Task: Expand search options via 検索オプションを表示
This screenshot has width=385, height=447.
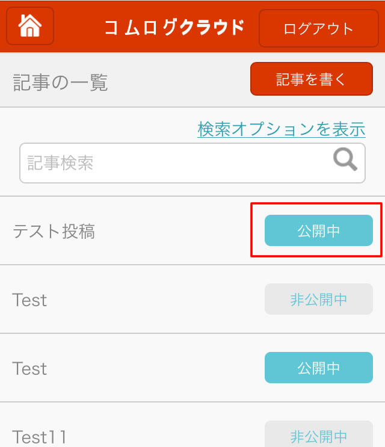Action: [x=281, y=129]
